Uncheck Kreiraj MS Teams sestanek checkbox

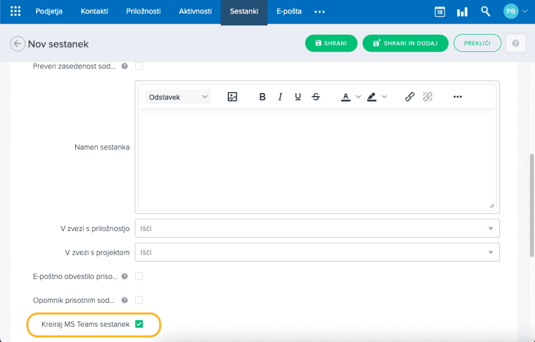pyautogui.click(x=139, y=324)
